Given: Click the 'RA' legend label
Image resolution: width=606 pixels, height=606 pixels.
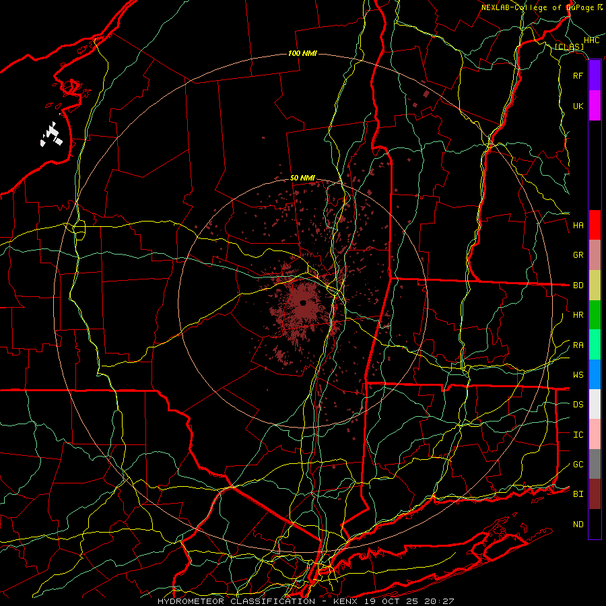Looking at the screenshot, I should pos(578,345).
